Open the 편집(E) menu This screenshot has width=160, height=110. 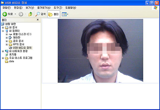(18, 8)
